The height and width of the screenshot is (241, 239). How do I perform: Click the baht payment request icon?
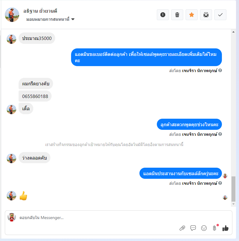215,228
